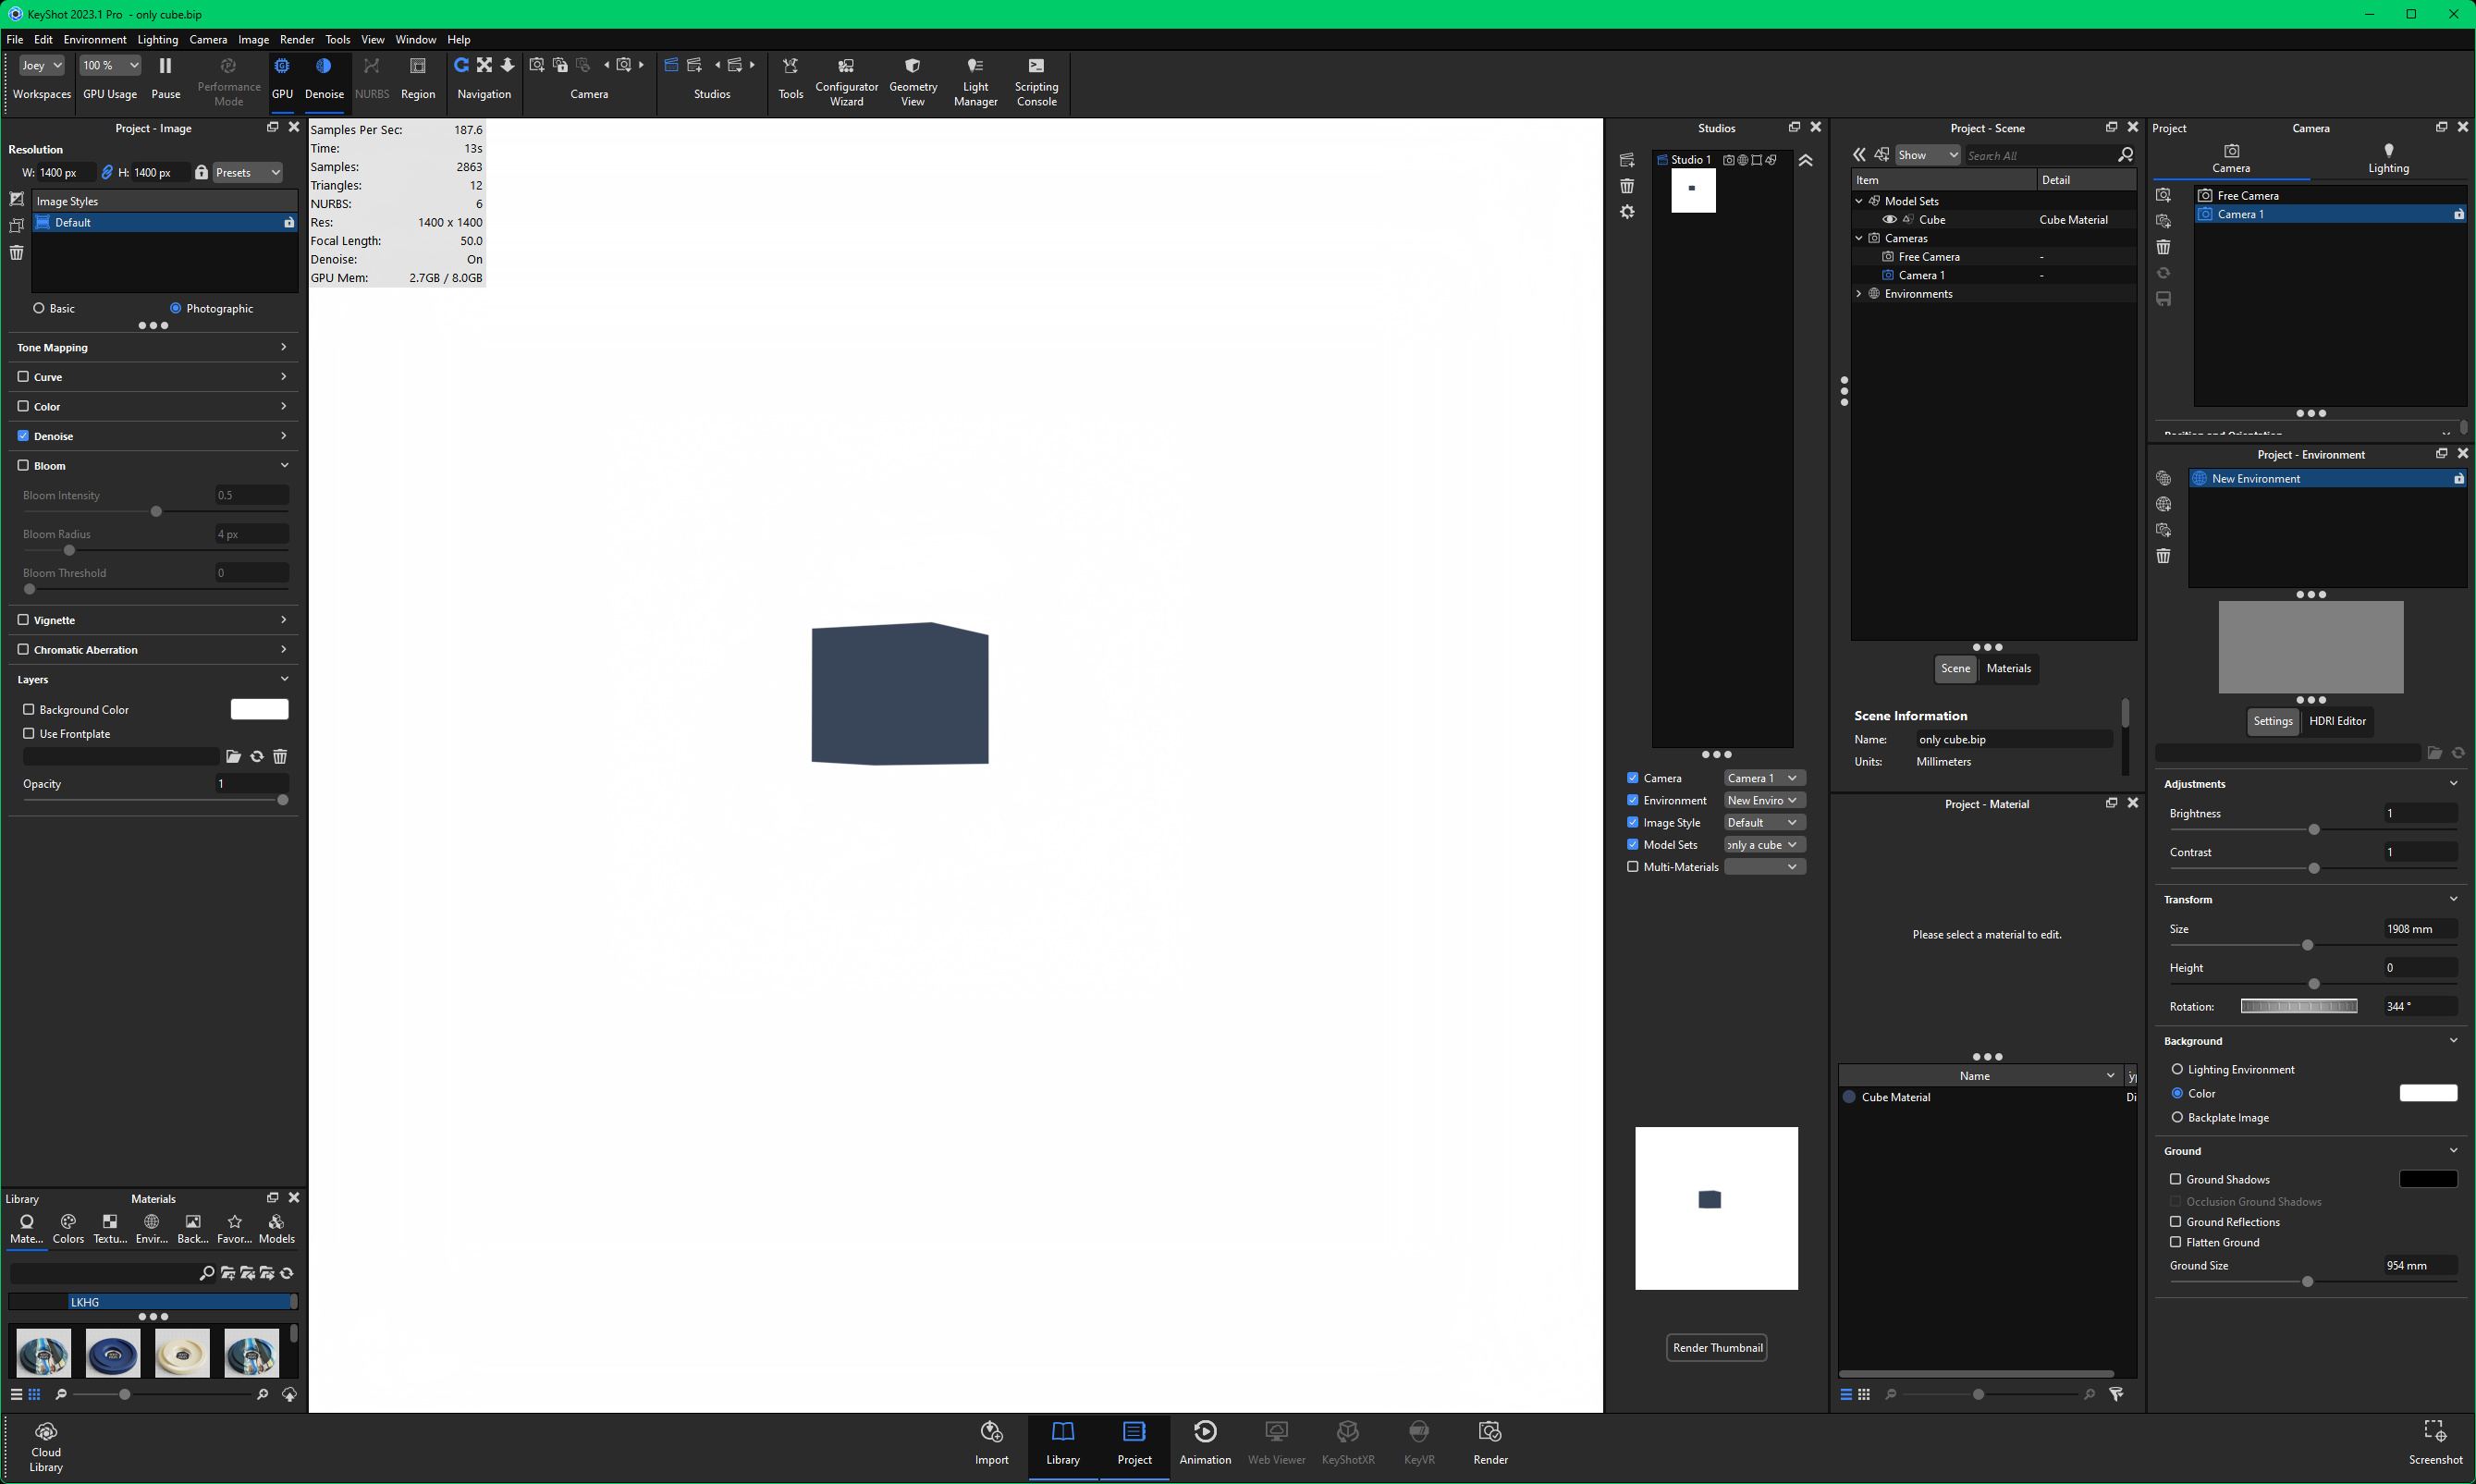2476x1484 pixels.
Task: Pause the real-time render
Action: click(x=165, y=78)
